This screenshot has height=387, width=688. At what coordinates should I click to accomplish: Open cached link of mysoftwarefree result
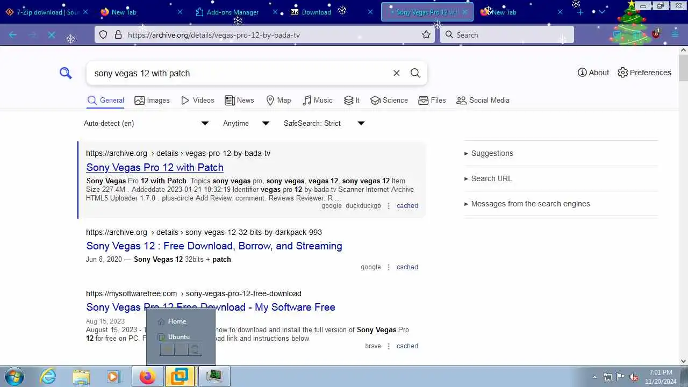(x=407, y=346)
